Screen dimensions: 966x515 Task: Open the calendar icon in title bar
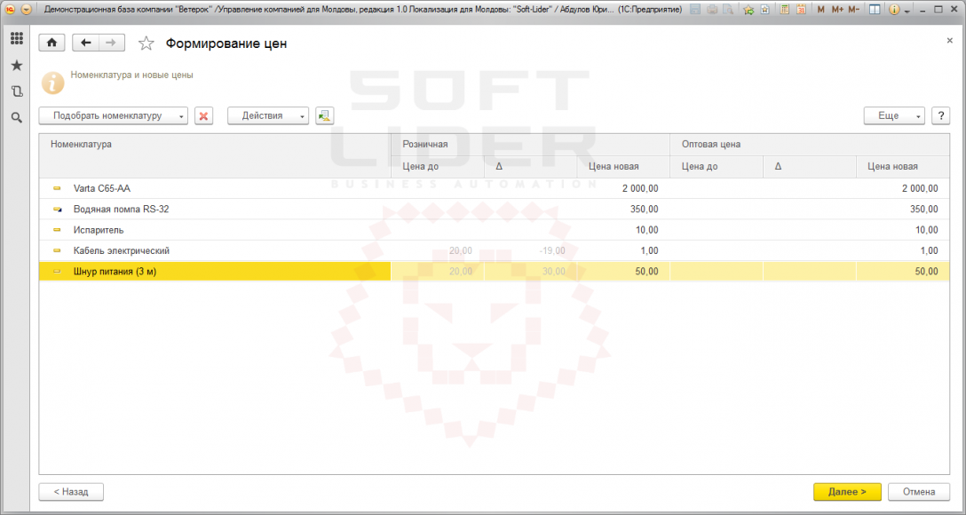(801, 10)
